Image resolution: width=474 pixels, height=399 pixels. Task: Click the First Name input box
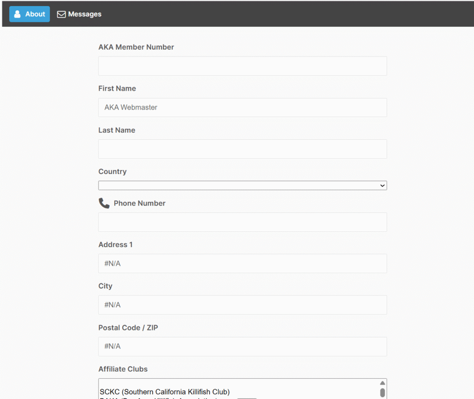(242, 107)
